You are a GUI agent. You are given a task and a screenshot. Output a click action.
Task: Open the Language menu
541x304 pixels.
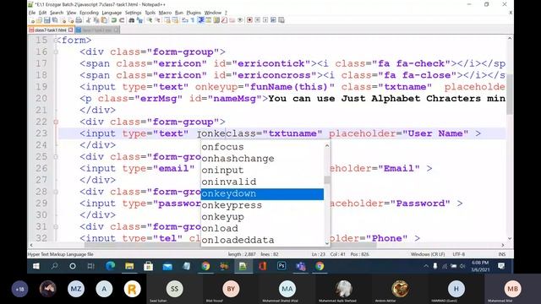112,13
